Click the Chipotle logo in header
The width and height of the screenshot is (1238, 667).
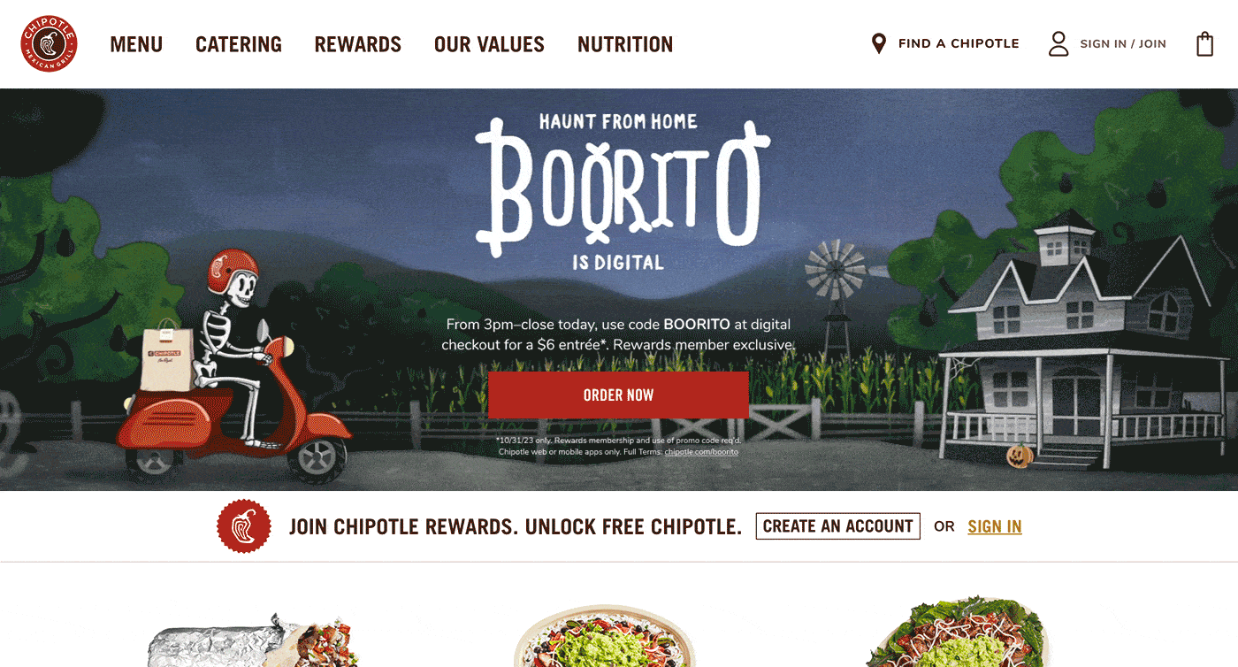coord(50,43)
